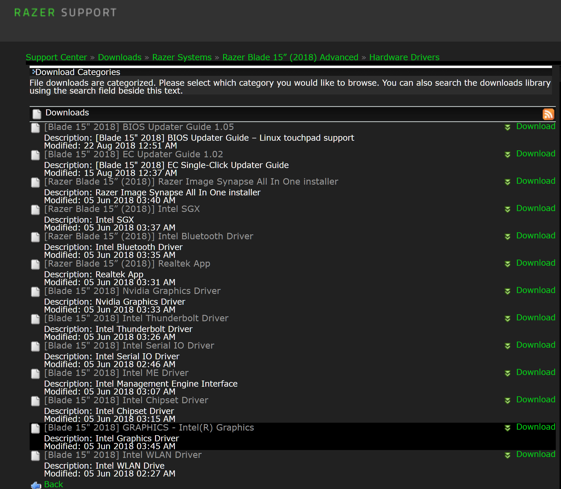Screen dimensions: 561x489
Task: Click file icon beside Intel Chipset Driver
Action: pos(35,401)
